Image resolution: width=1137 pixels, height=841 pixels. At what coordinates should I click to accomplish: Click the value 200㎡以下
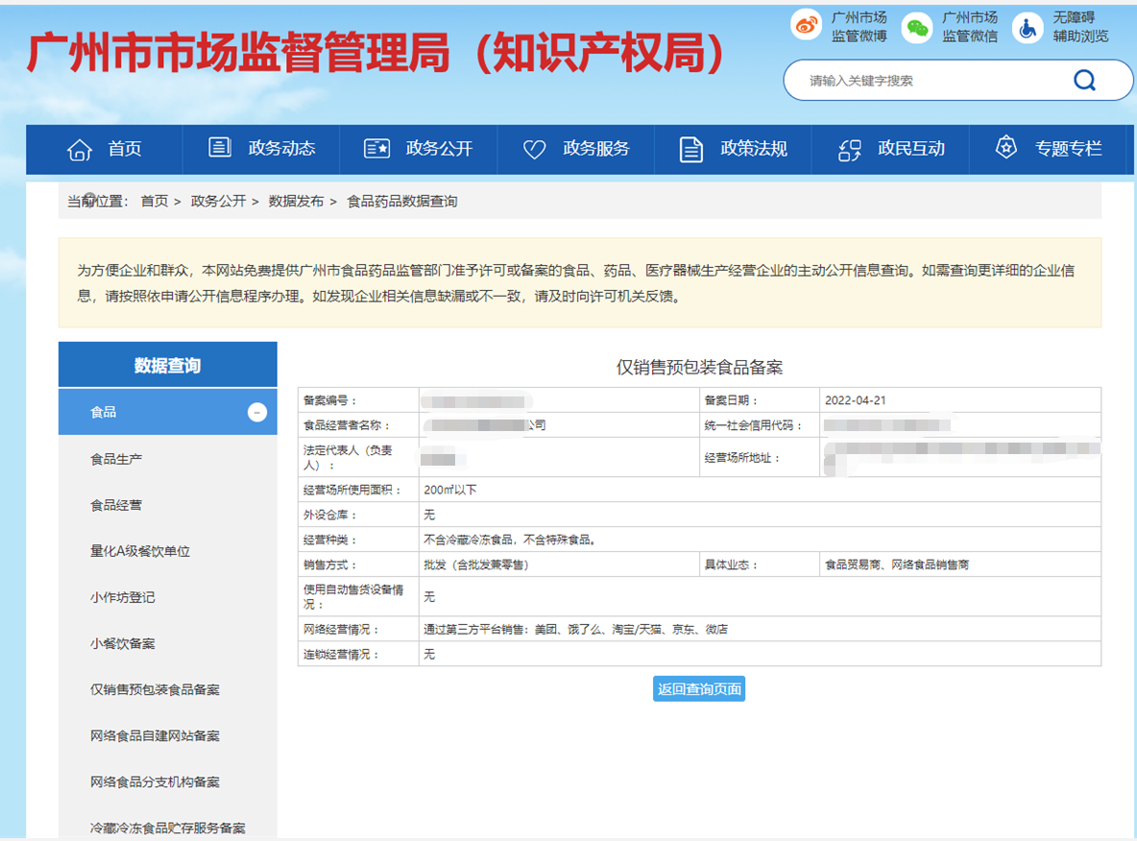(450, 490)
